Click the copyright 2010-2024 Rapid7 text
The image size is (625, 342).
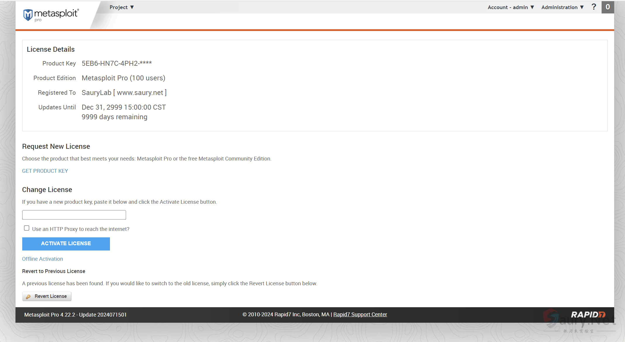pos(286,315)
